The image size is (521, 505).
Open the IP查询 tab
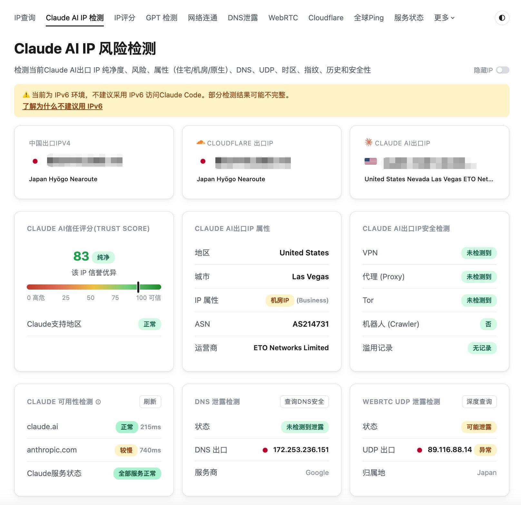click(25, 18)
